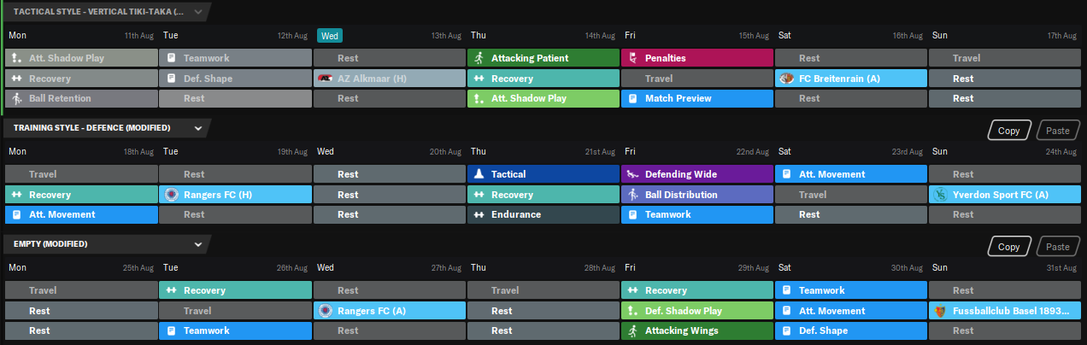1087x345 pixels.
Task: Copy the week of 18th August schedule
Action: [x=1009, y=131]
